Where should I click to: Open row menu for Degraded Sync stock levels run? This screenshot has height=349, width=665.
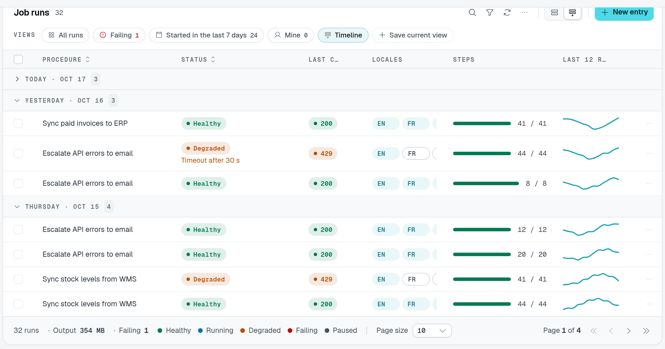pyautogui.click(x=649, y=279)
